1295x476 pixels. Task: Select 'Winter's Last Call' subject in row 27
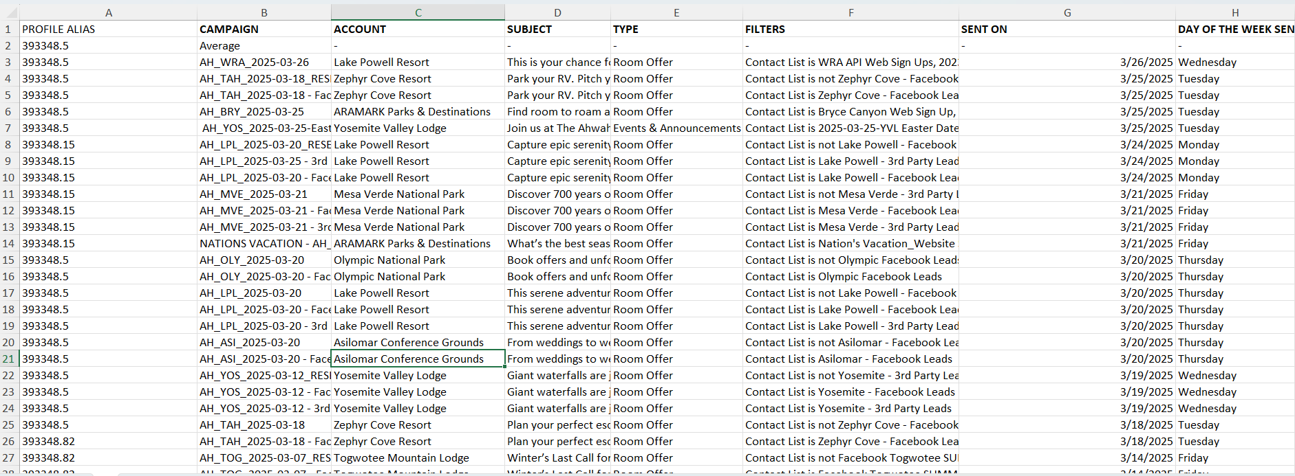[557, 457]
